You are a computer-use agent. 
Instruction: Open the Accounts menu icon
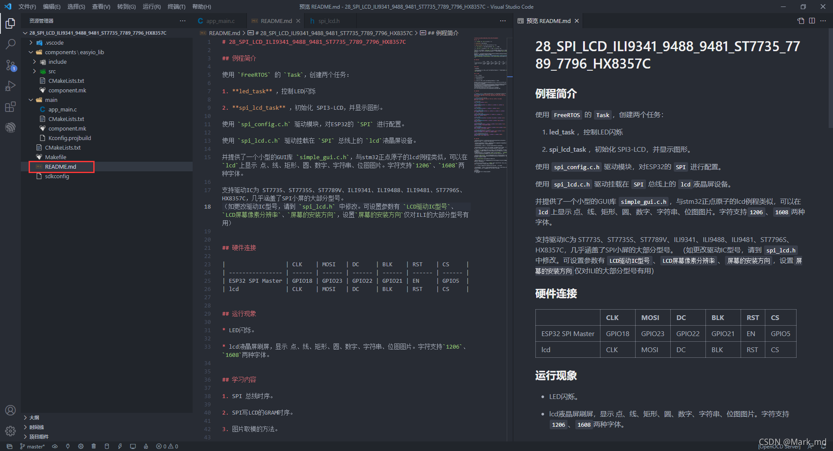(10, 410)
